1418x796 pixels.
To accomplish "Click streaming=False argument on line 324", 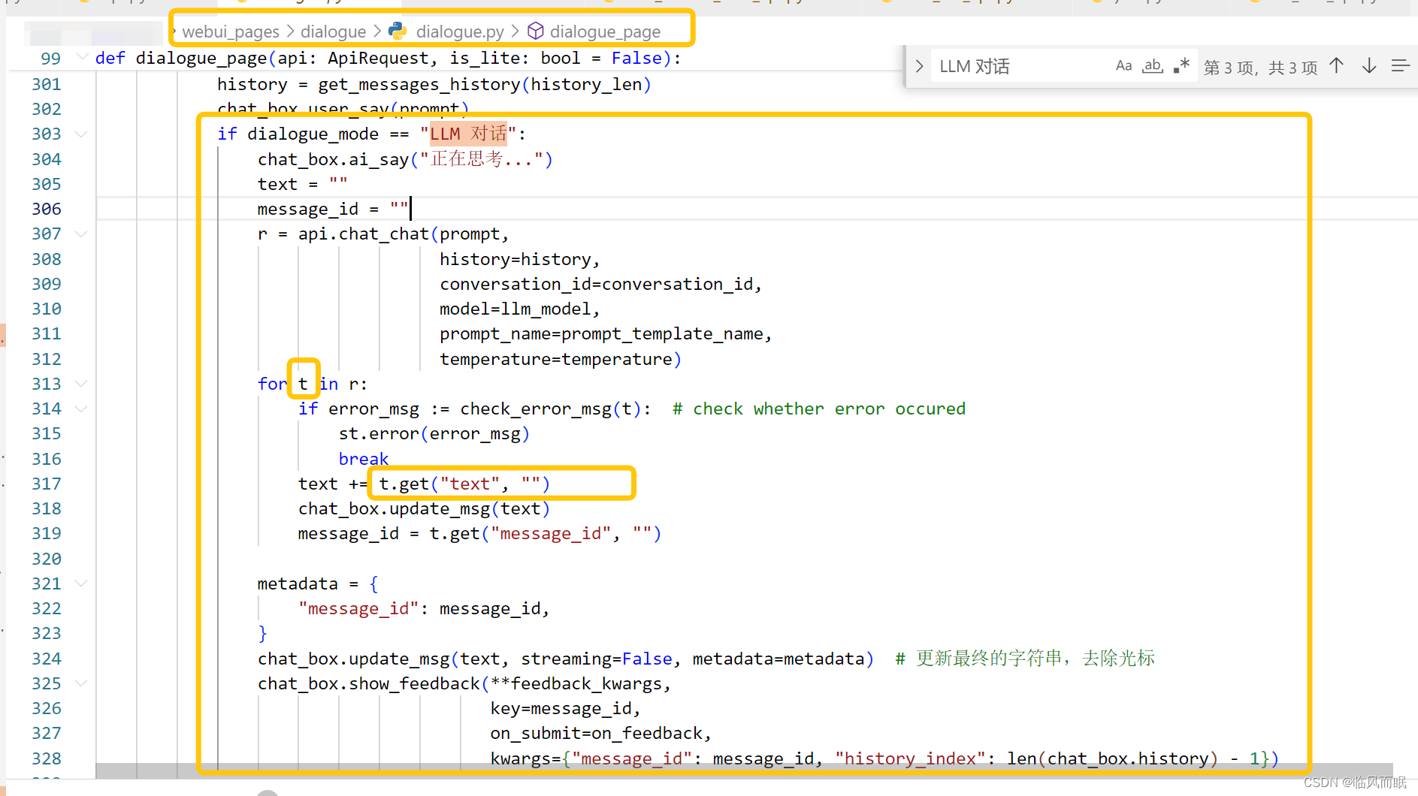I will click(597, 659).
